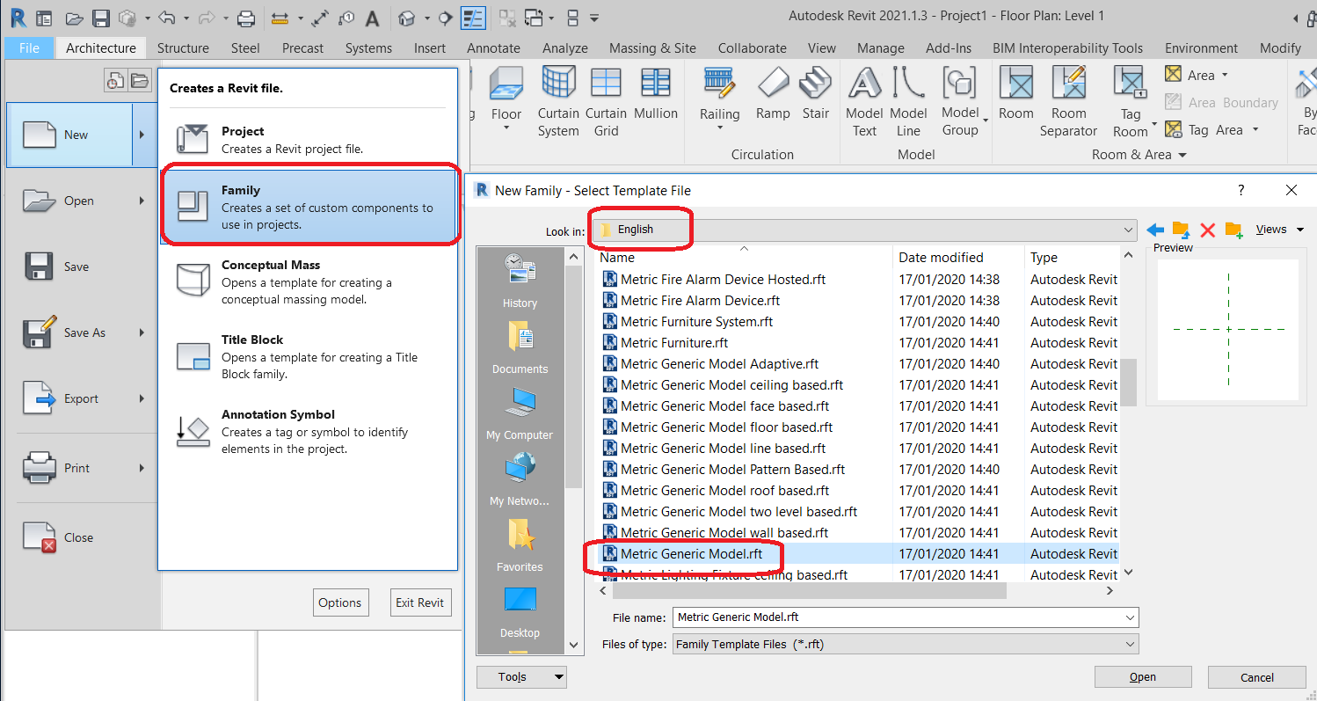The image size is (1317, 701).
Task: Select the Room tool
Action: (x=1016, y=94)
